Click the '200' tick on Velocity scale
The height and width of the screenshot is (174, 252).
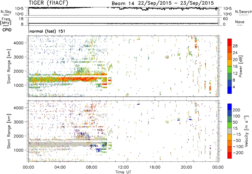click(x=237, y=110)
